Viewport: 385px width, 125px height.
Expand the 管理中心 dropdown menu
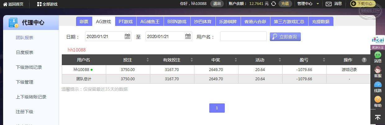308,4
